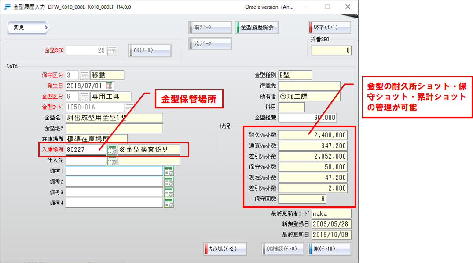The image size is (473, 263).
Task: Click 最終更新者コード field naka
Action: 331,213
